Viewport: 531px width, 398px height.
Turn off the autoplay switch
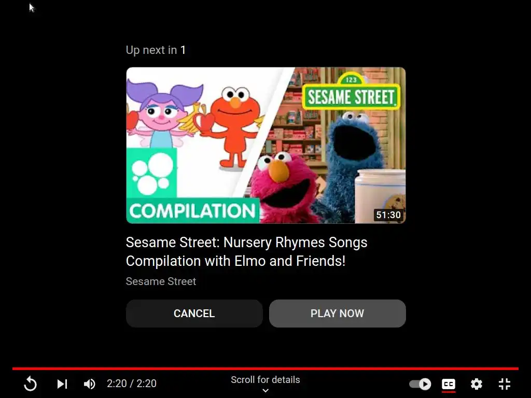tap(420, 384)
